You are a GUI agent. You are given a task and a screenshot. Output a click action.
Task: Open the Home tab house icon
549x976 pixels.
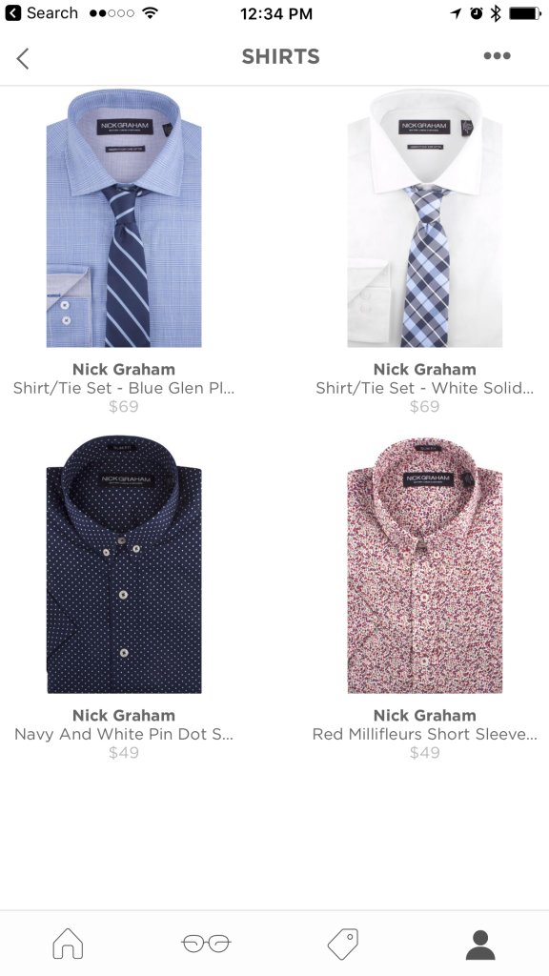tap(68, 943)
